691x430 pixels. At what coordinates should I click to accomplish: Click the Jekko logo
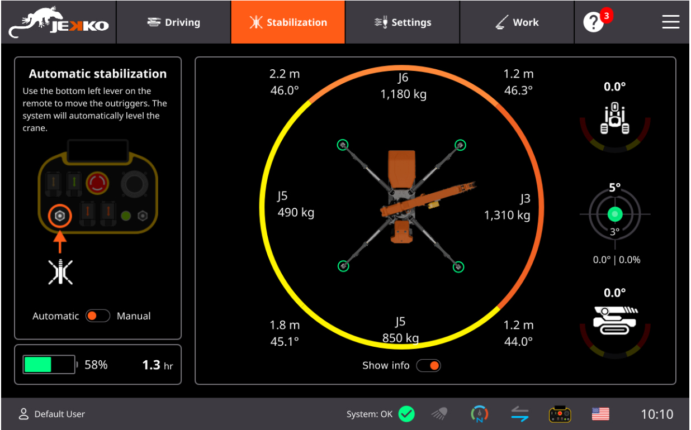coord(59,22)
